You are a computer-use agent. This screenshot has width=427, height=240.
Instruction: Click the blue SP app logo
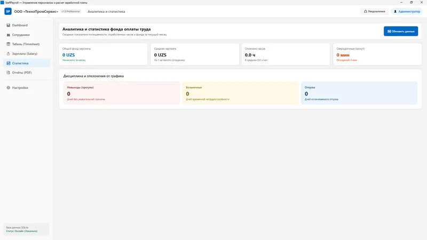click(8, 11)
